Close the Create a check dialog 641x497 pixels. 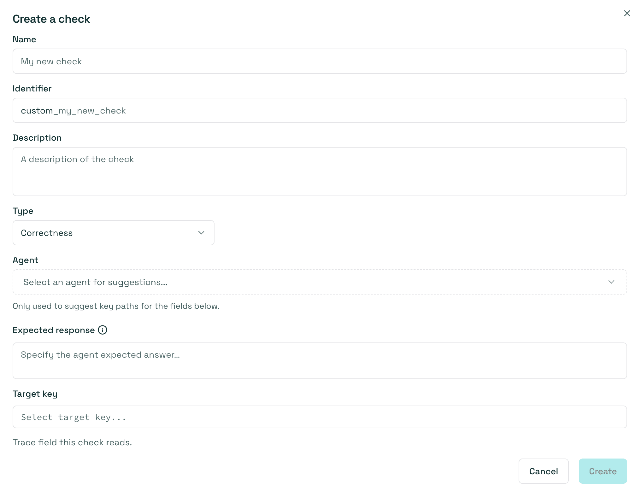tap(627, 13)
